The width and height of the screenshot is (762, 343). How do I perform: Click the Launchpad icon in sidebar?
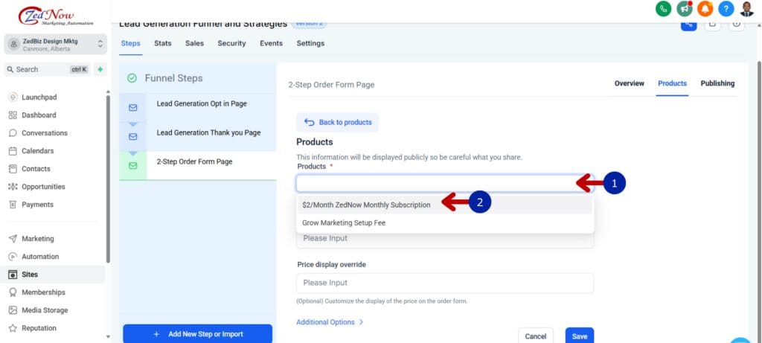13,97
